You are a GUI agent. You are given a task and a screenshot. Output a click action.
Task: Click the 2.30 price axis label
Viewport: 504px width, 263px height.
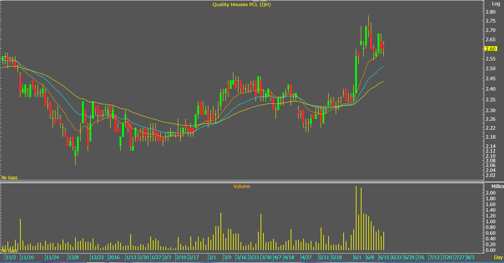tap(490, 110)
